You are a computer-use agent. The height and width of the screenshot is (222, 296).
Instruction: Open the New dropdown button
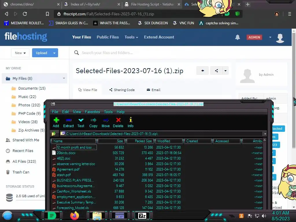coord(20,53)
